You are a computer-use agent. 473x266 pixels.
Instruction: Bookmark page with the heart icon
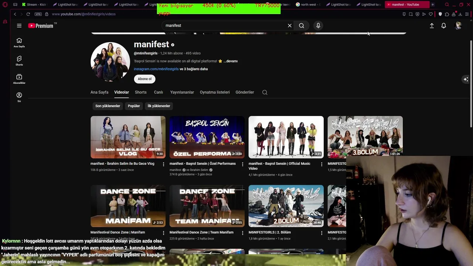tap(431, 14)
